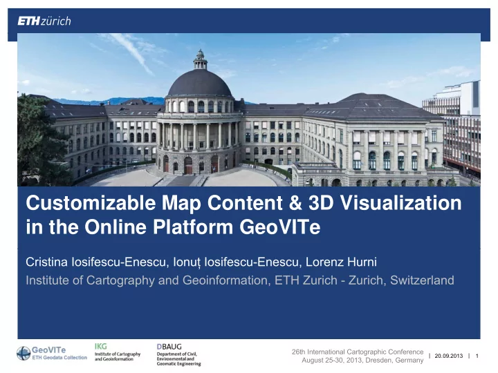Screen dimensions: 498x373
Task: Click 'Institute of Cartography and Geoinformation' affiliation line
Action: click(x=240, y=280)
